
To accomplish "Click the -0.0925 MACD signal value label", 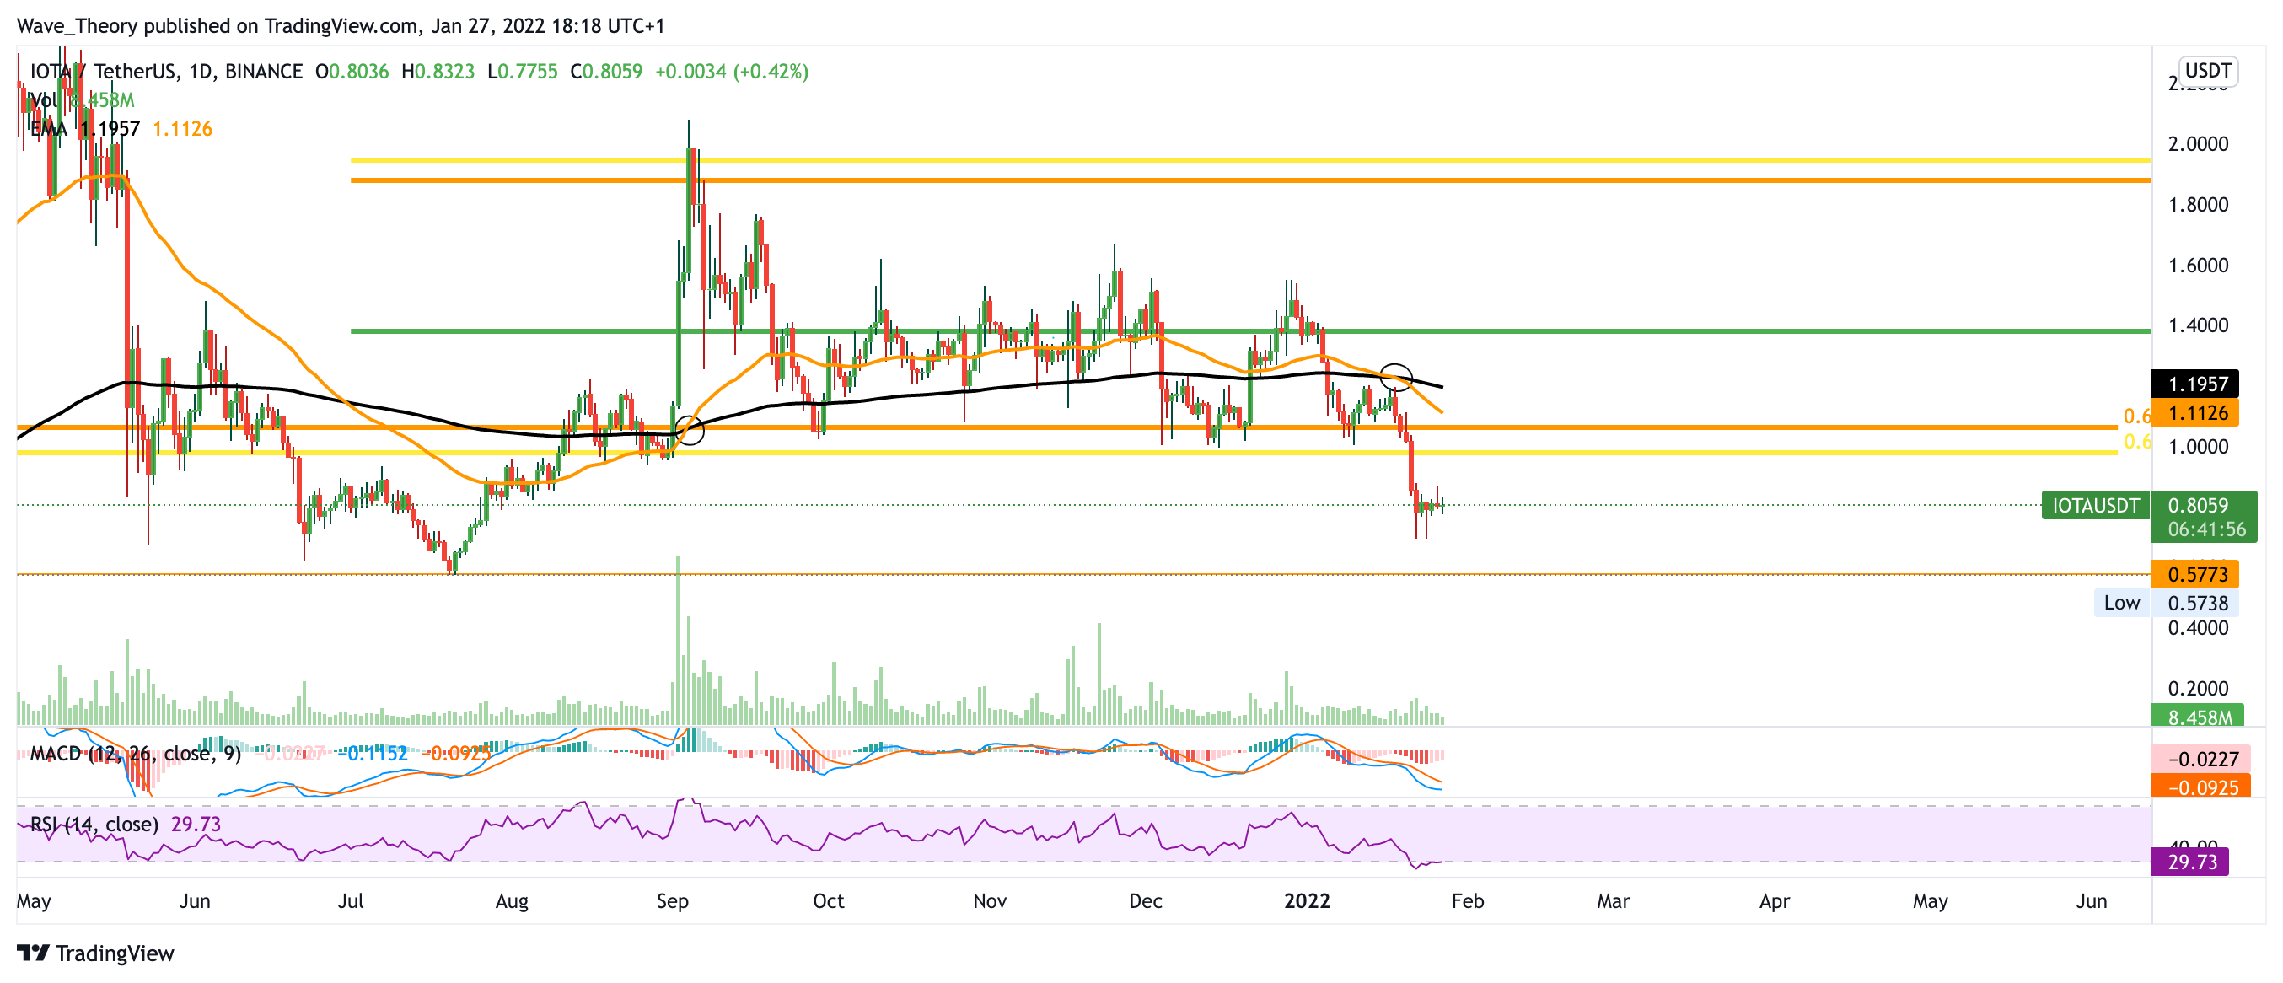I will click(2201, 787).
